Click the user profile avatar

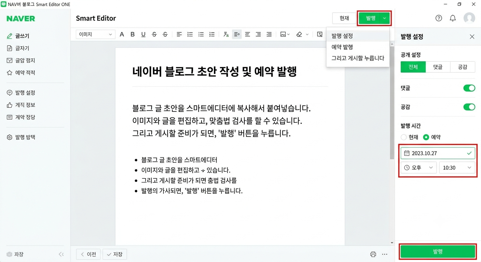[x=469, y=18]
